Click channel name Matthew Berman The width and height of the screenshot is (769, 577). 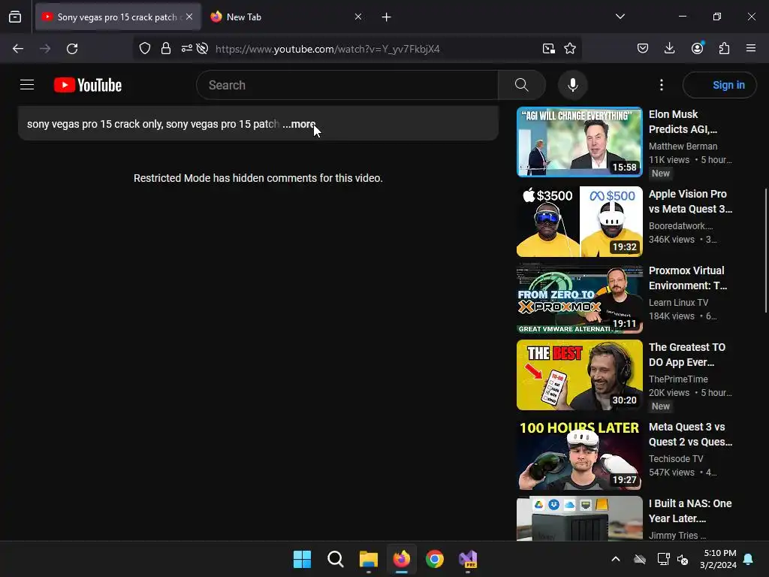tap(683, 147)
